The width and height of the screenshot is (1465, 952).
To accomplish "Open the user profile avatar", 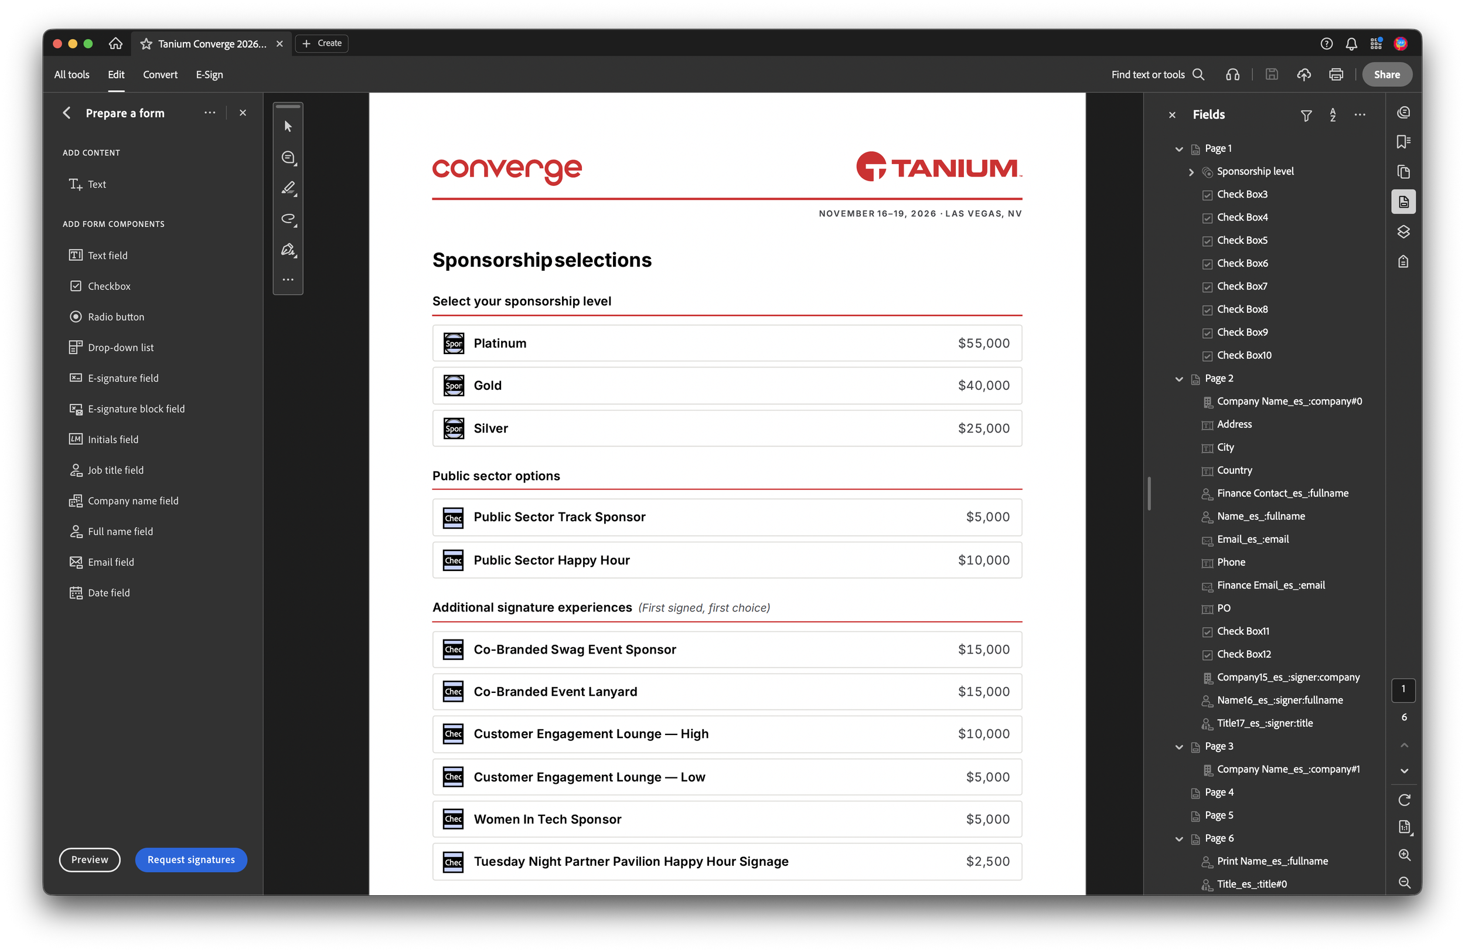I will [x=1401, y=44].
